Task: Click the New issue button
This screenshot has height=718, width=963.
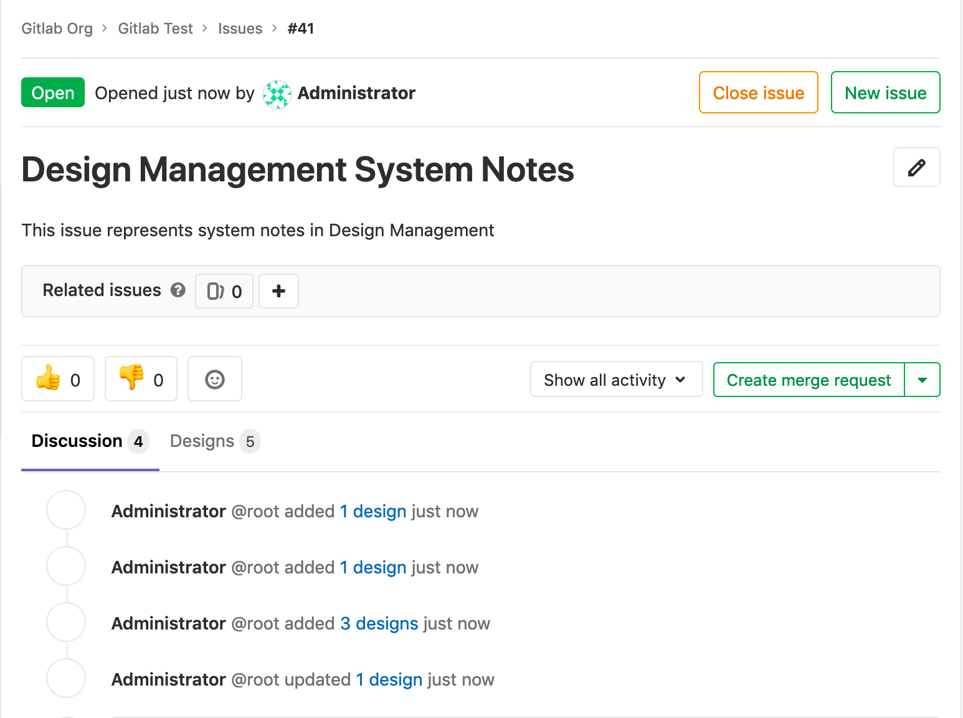Action: 885,92
